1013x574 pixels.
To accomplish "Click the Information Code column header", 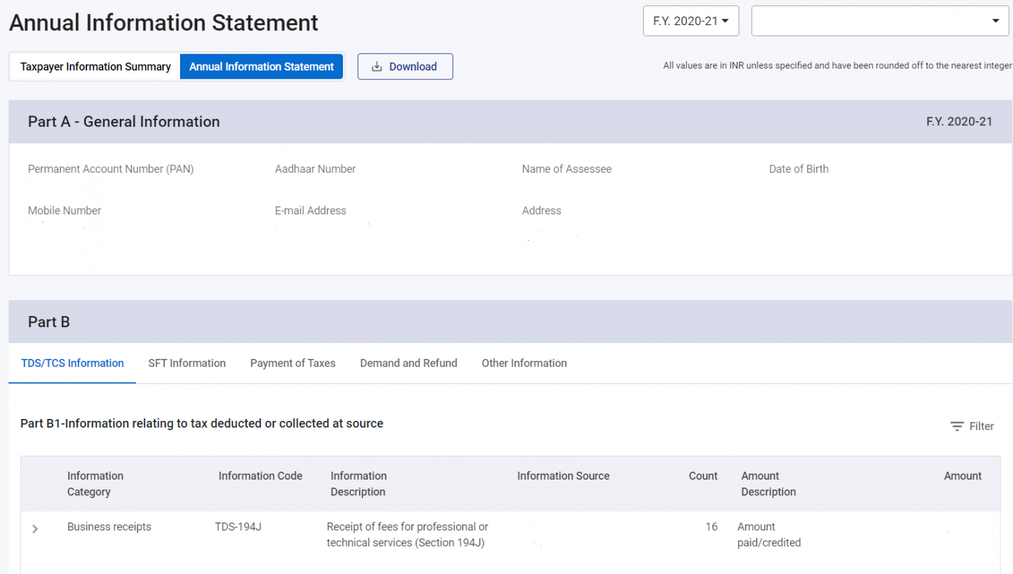I will 261,476.
